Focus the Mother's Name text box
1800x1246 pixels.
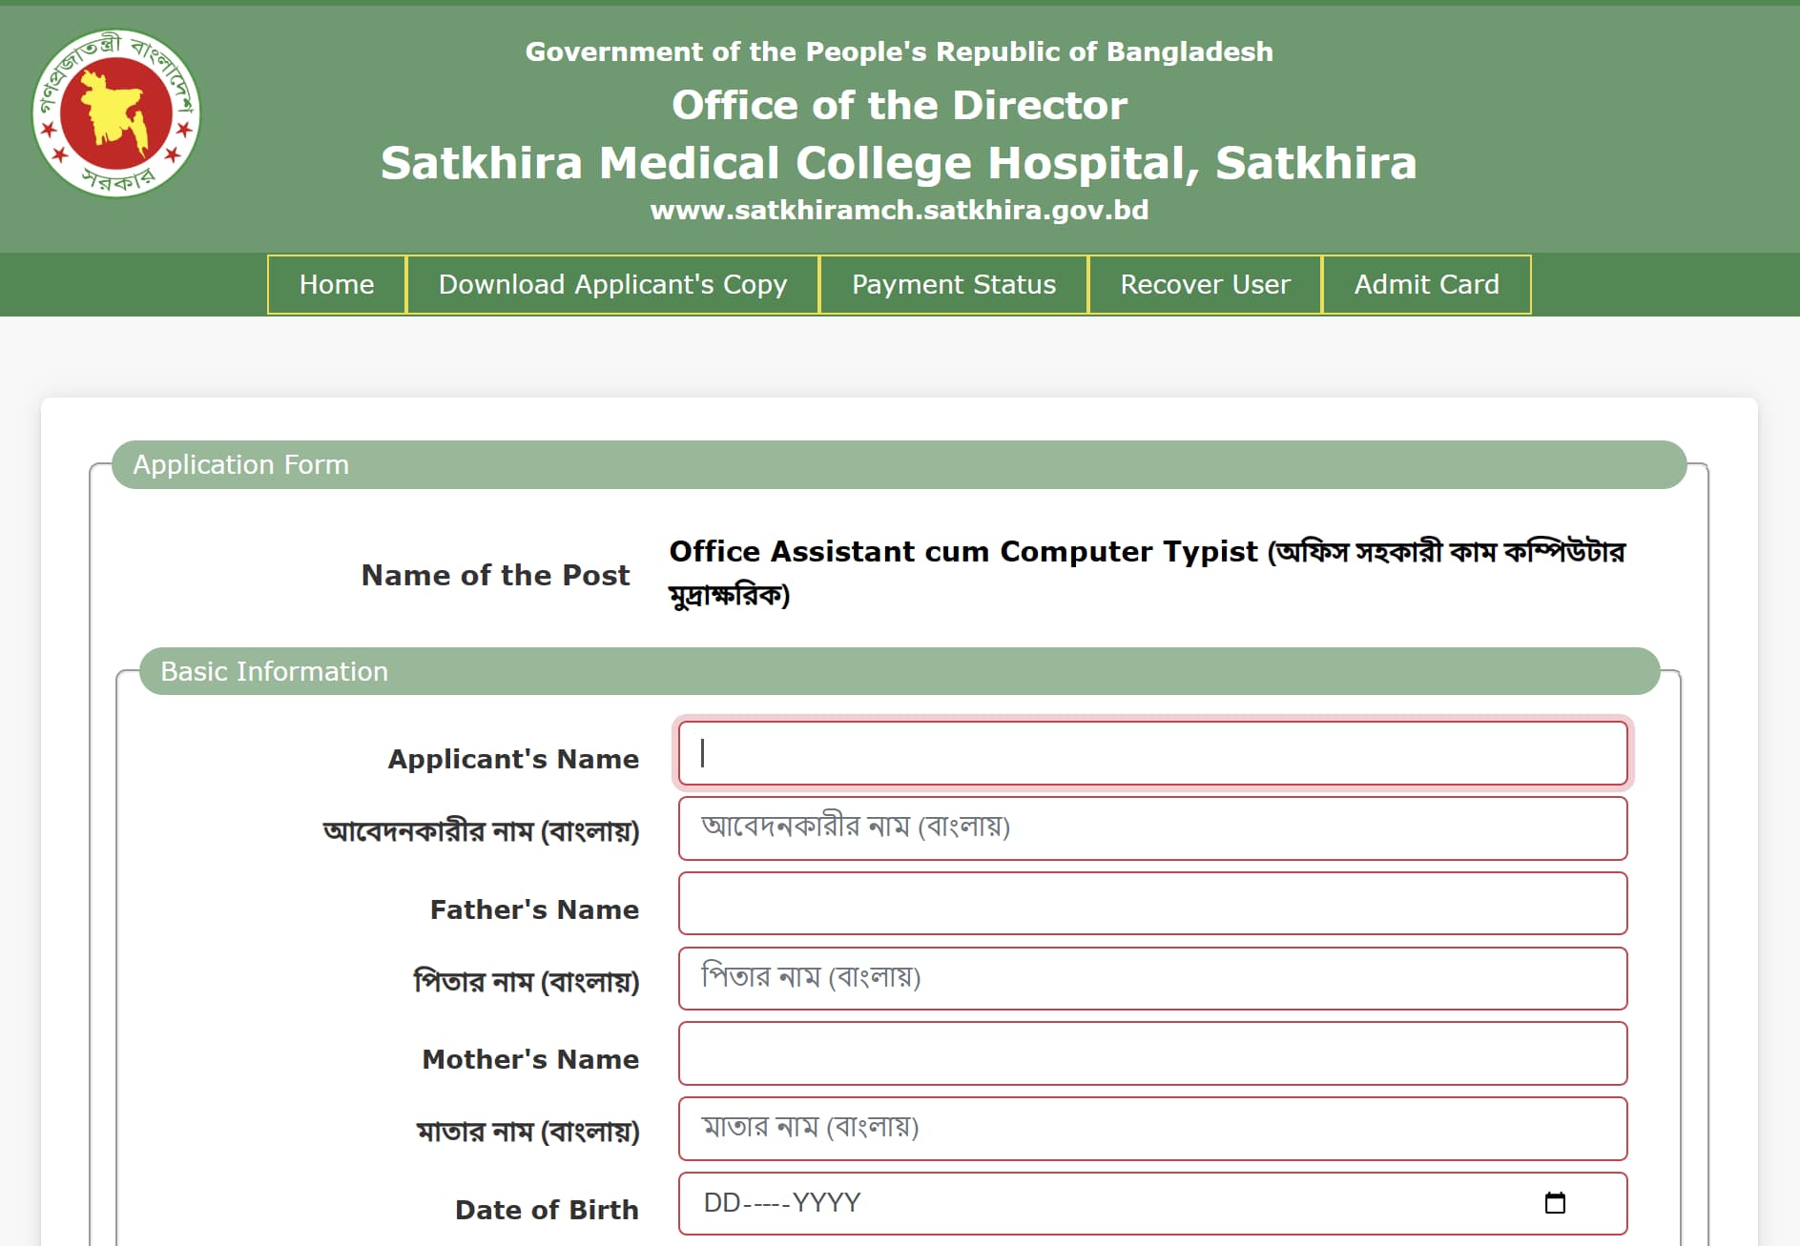coord(1151,1053)
